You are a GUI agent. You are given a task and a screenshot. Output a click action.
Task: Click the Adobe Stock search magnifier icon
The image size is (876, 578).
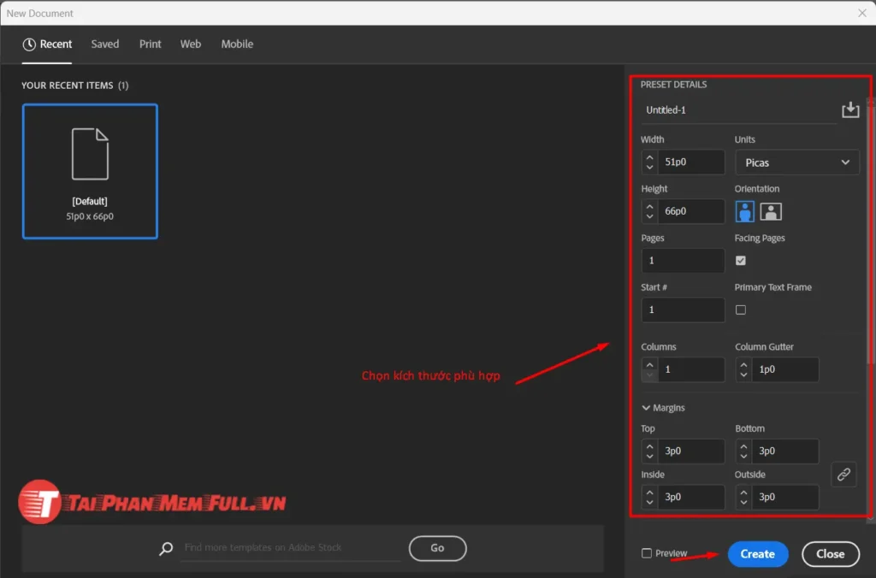(165, 548)
